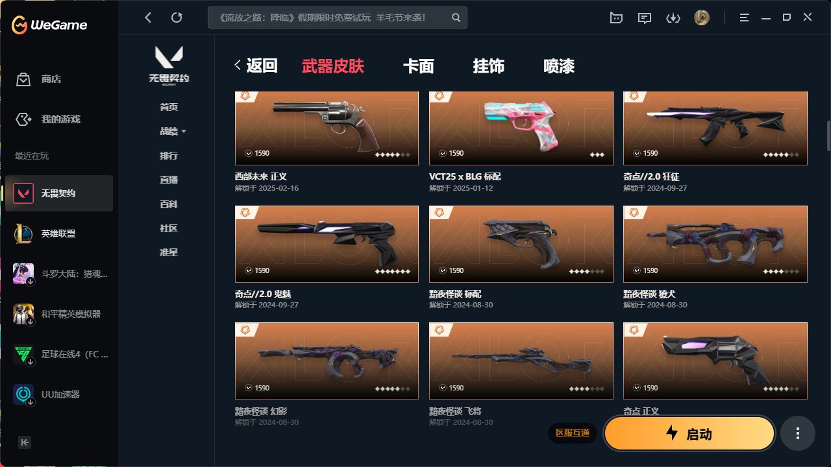Click the back arrow in top navigation
Screen dimensions: 831x467
tap(148, 18)
